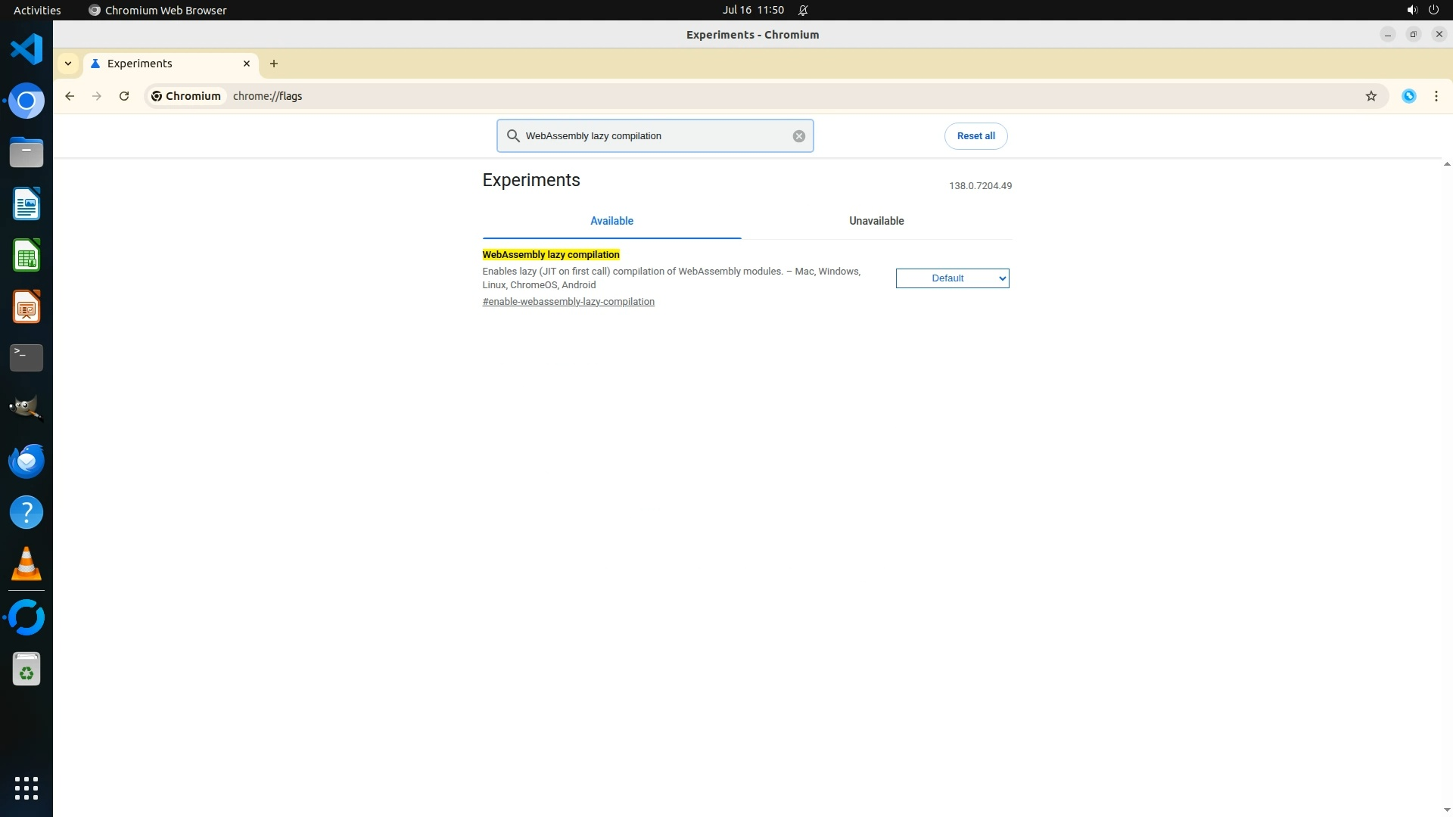Screen dimensions: 1453x817
Task: Bookmark this page with star icon
Action: pos(1371,96)
